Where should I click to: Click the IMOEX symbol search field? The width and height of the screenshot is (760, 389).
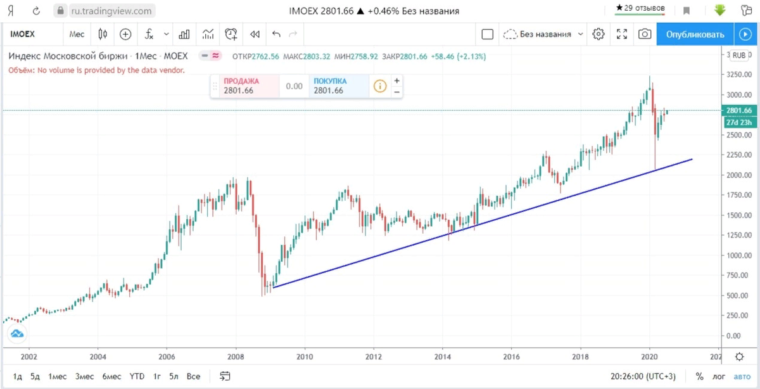tap(33, 34)
